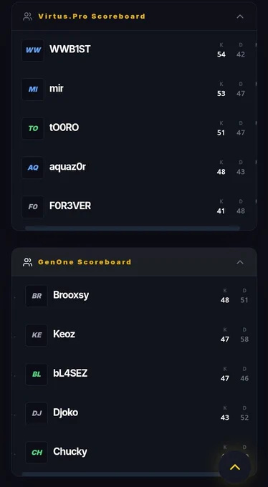This screenshot has width=268, height=487.
Task: Click the FO avatar badge for F0R3VER
Action: click(x=33, y=207)
